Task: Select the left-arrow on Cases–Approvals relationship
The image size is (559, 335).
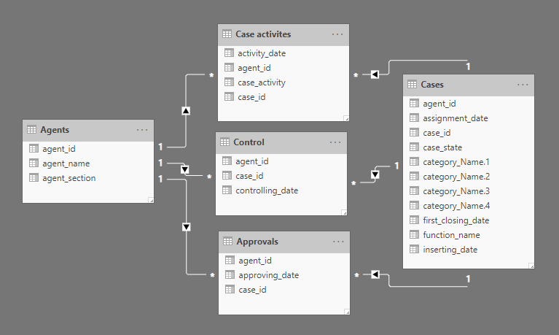Action: tap(375, 274)
